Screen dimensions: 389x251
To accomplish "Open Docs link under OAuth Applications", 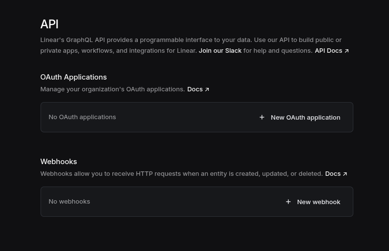I will [194, 89].
